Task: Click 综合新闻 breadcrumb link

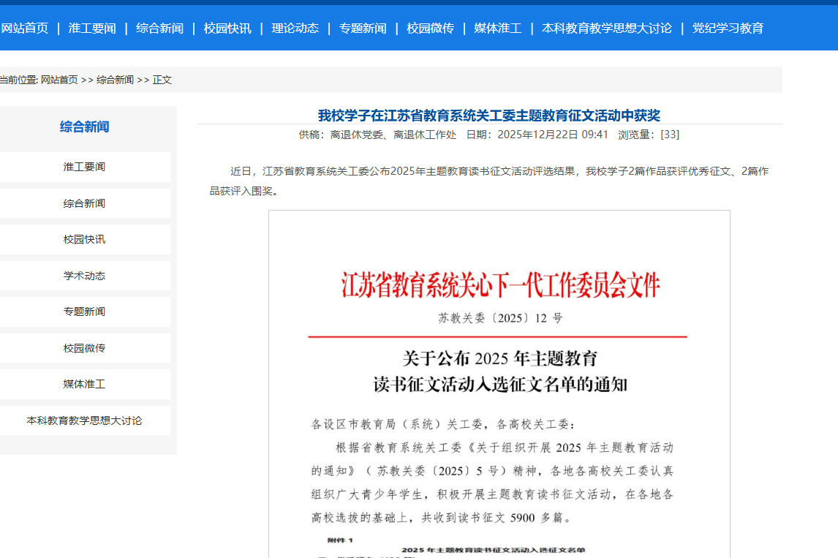Action: (116, 80)
